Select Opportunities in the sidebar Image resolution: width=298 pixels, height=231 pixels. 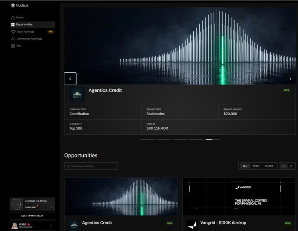(x=32, y=25)
